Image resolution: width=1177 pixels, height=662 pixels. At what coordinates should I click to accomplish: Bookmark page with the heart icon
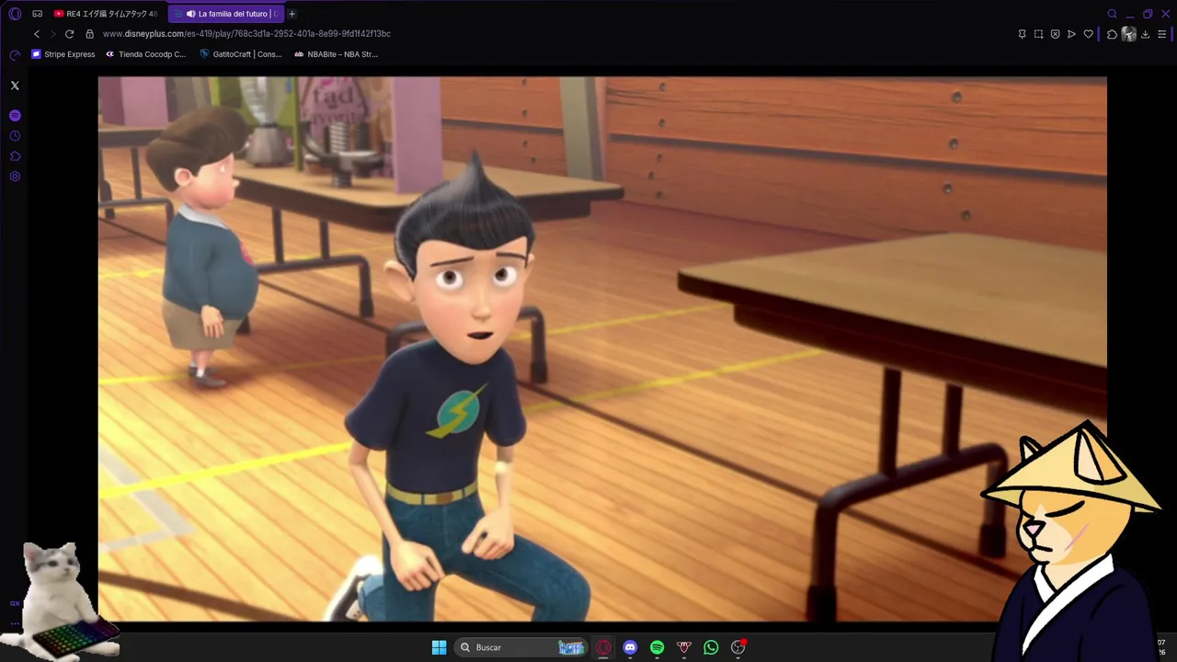point(1088,34)
